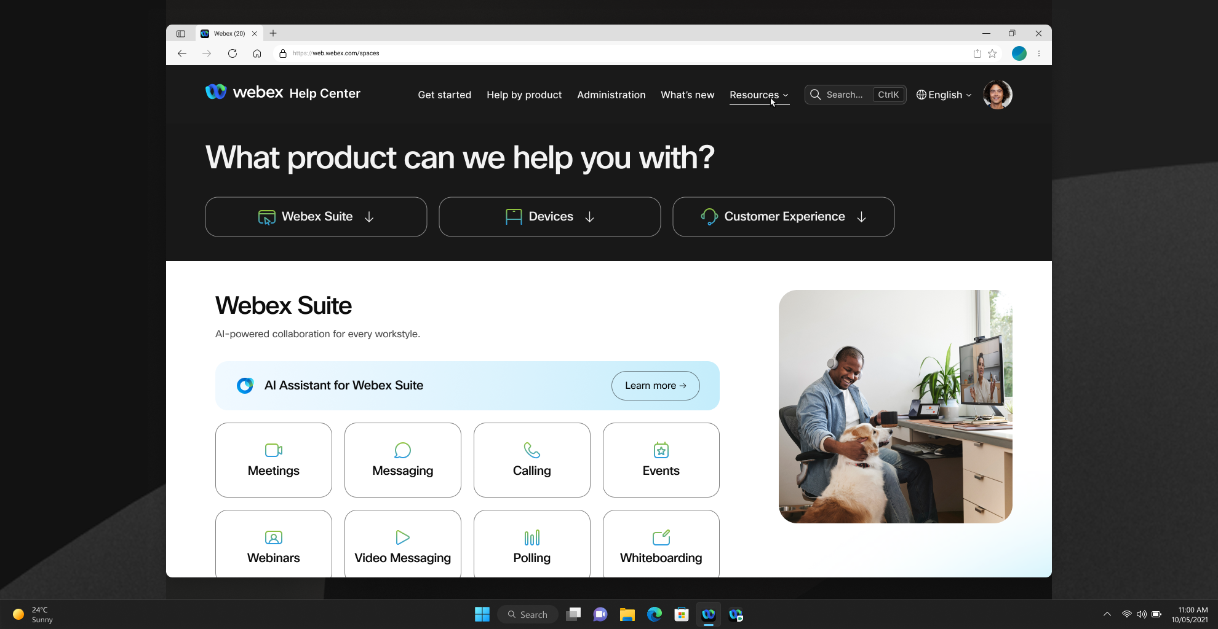Click the Calling phone icon
1218x629 pixels.
531,450
